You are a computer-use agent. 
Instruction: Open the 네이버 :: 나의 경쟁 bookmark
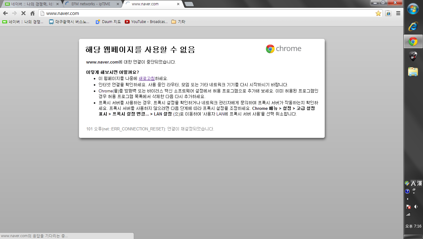pyautogui.click(x=23, y=22)
